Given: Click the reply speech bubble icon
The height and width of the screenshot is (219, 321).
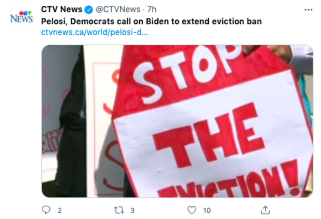Looking at the screenshot, I should coord(46,210).
